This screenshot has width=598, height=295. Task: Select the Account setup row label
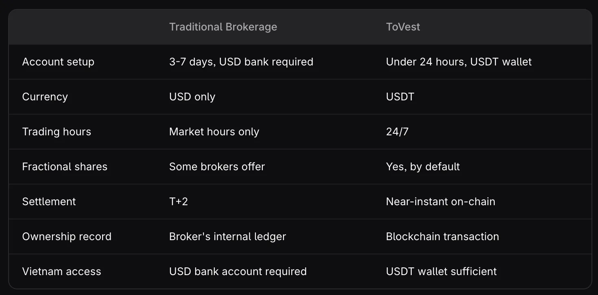(x=58, y=62)
